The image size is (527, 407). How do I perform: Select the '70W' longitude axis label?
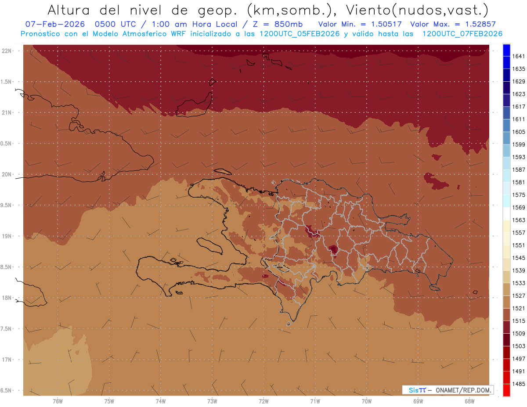coord(367,401)
